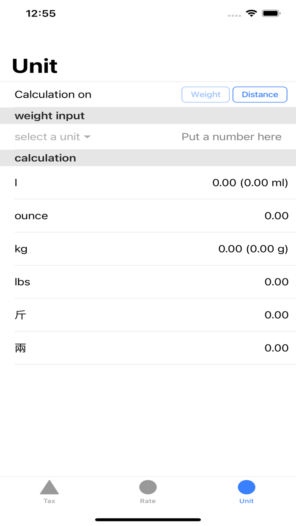Tap the blue Unit tab icon

coord(247,487)
